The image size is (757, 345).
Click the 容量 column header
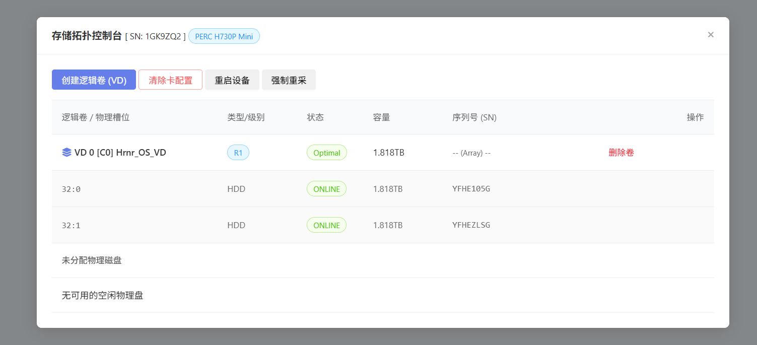pyautogui.click(x=382, y=117)
